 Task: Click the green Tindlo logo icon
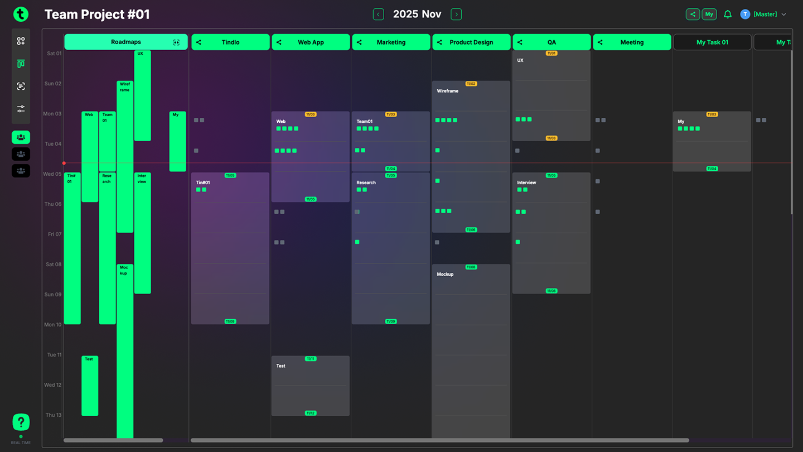tap(21, 15)
